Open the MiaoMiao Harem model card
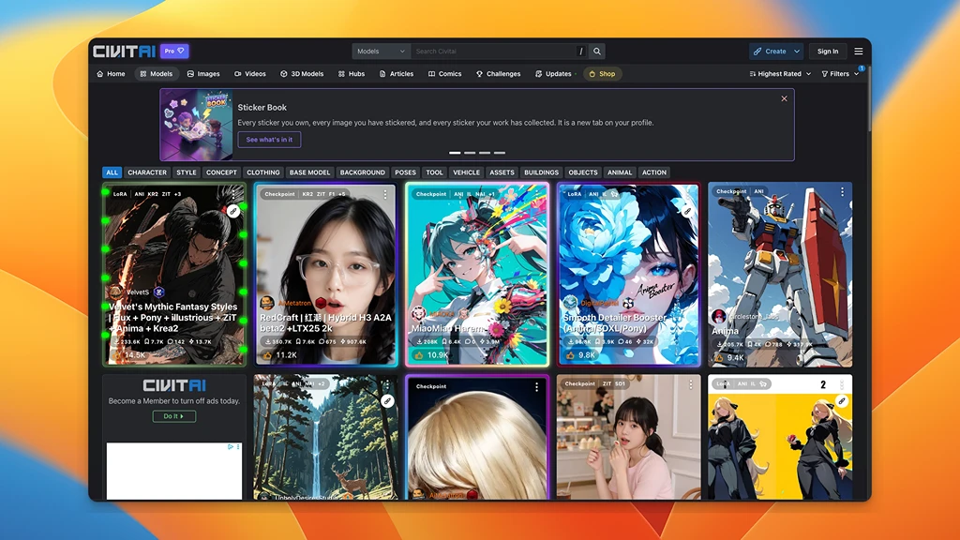 [477, 274]
